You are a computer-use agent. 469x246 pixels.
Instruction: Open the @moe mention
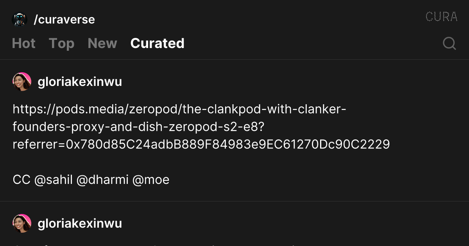point(151,180)
